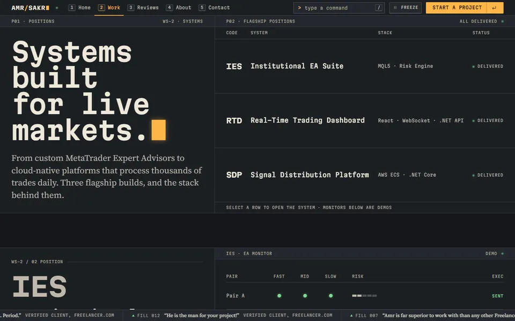Open the About nav item
The image size is (515, 321).
point(178,7)
